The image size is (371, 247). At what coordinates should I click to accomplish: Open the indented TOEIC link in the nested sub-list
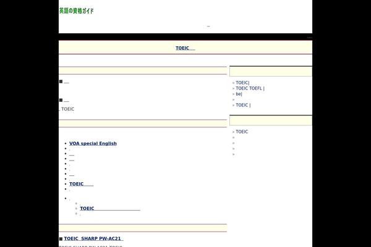click(x=110, y=208)
